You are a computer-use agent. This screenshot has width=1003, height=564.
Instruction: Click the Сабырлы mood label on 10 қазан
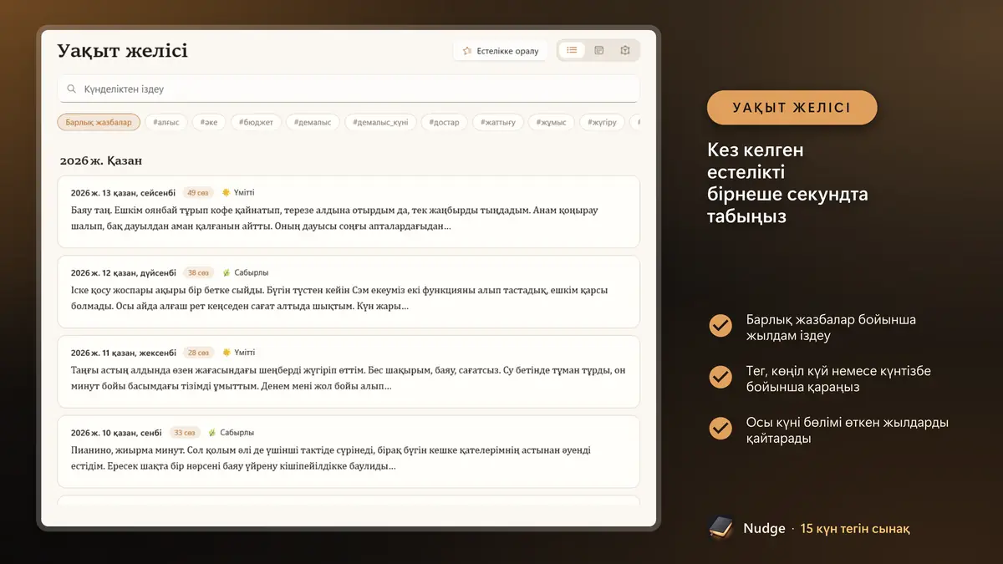pos(237,433)
